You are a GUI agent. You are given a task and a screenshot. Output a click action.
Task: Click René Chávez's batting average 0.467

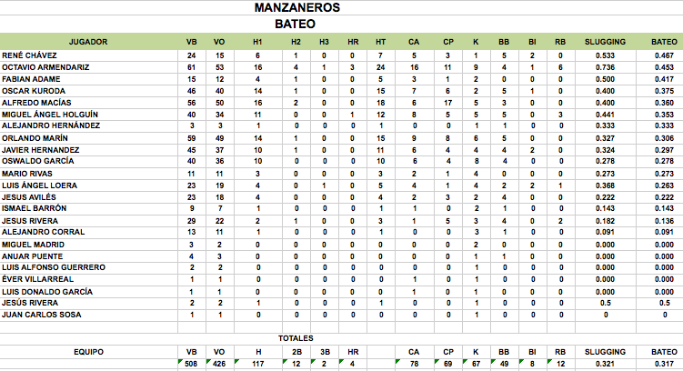tap(663, 55)
